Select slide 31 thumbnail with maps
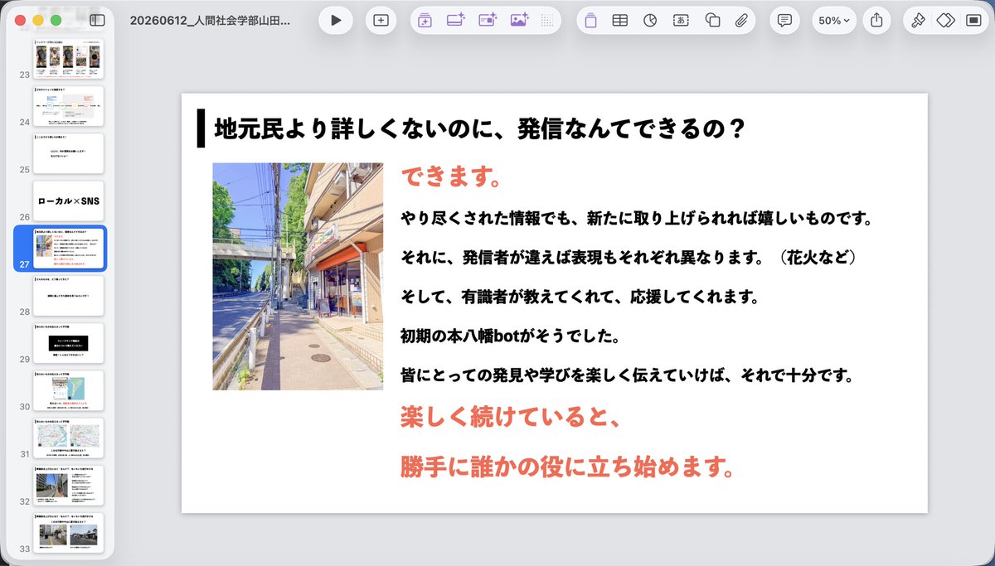This screenshot has width=995, height=566. [69, 438]
